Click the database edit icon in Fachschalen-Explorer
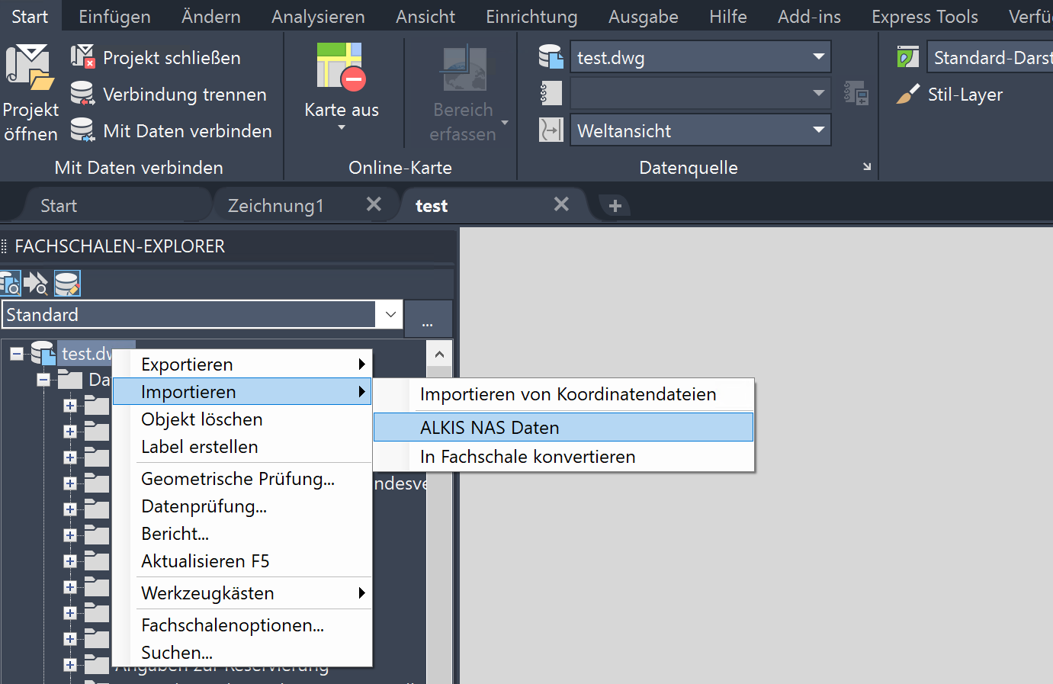This screenshot has width=1053, height=684. (67, 284)
